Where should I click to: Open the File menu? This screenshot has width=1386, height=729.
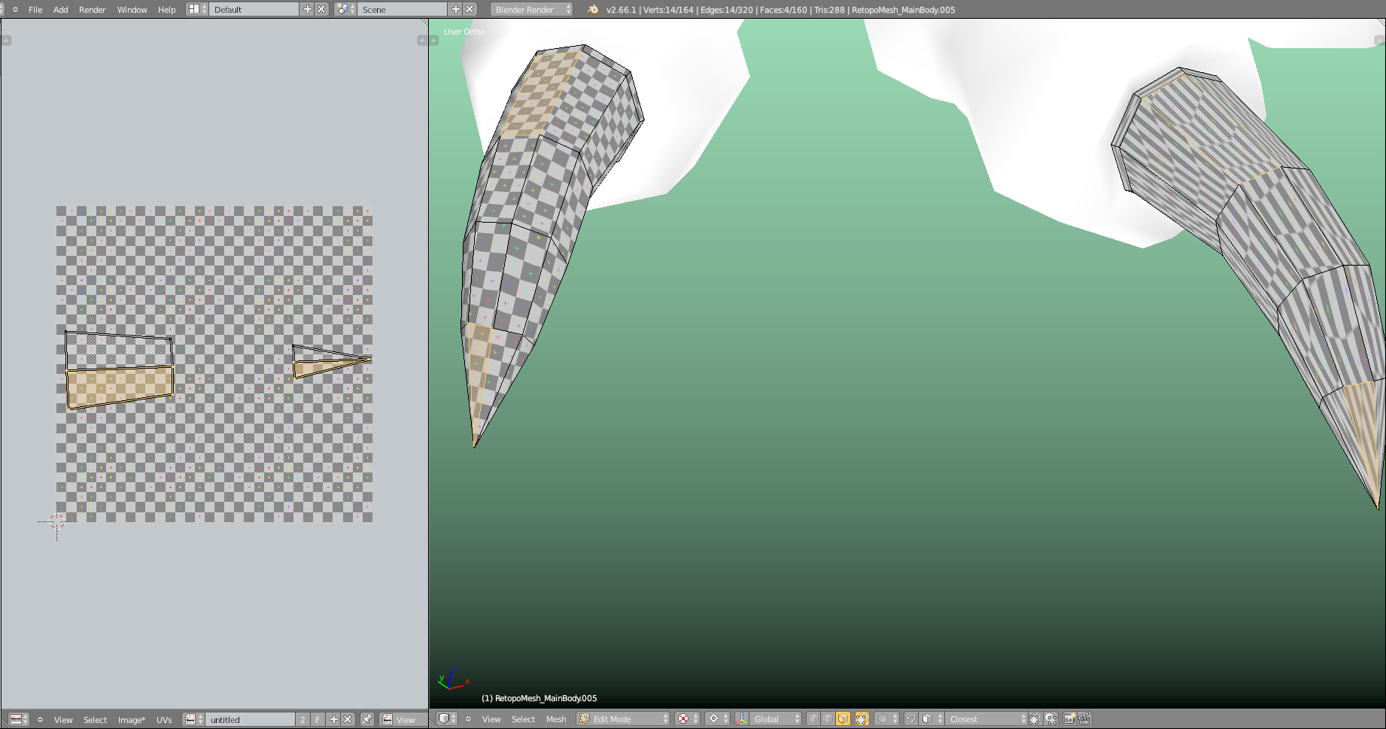click(35, 10)
